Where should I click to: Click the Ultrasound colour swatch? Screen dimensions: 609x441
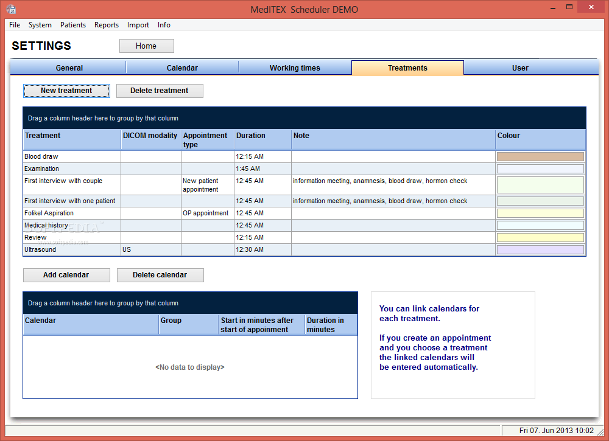coord(540,249)
